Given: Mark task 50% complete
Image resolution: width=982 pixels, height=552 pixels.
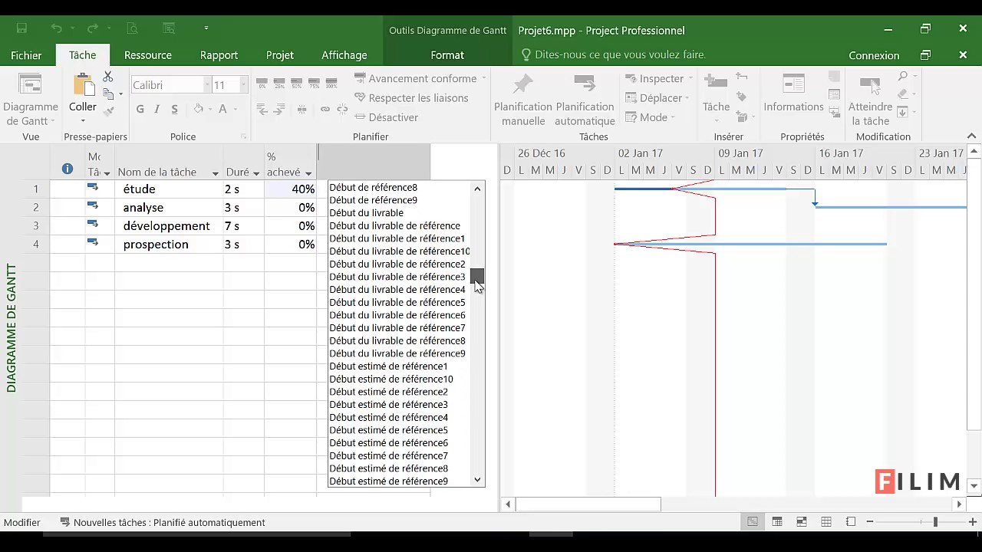Looking at the screenshot, I should point(297,82).
